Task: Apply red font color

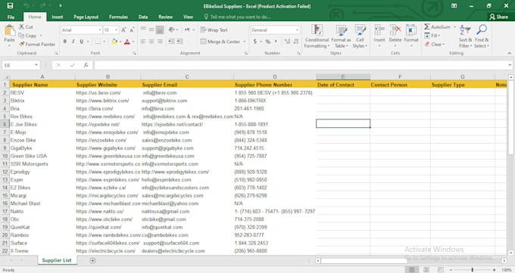Action: click(x=127, y=42)
